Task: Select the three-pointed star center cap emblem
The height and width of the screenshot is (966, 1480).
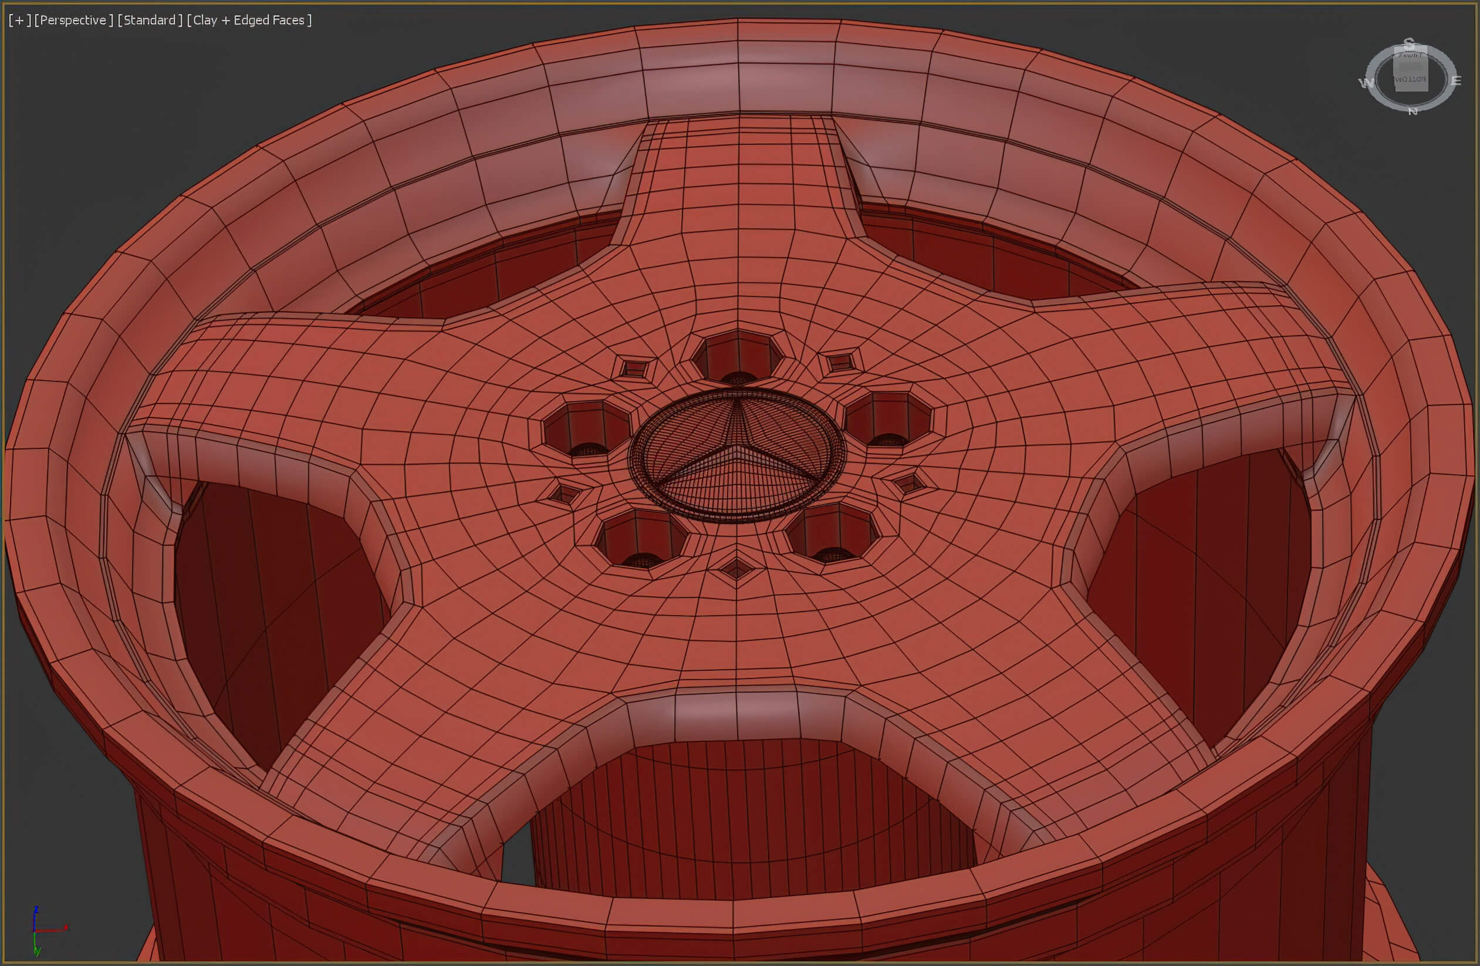Action: click(x=737, y=455)
